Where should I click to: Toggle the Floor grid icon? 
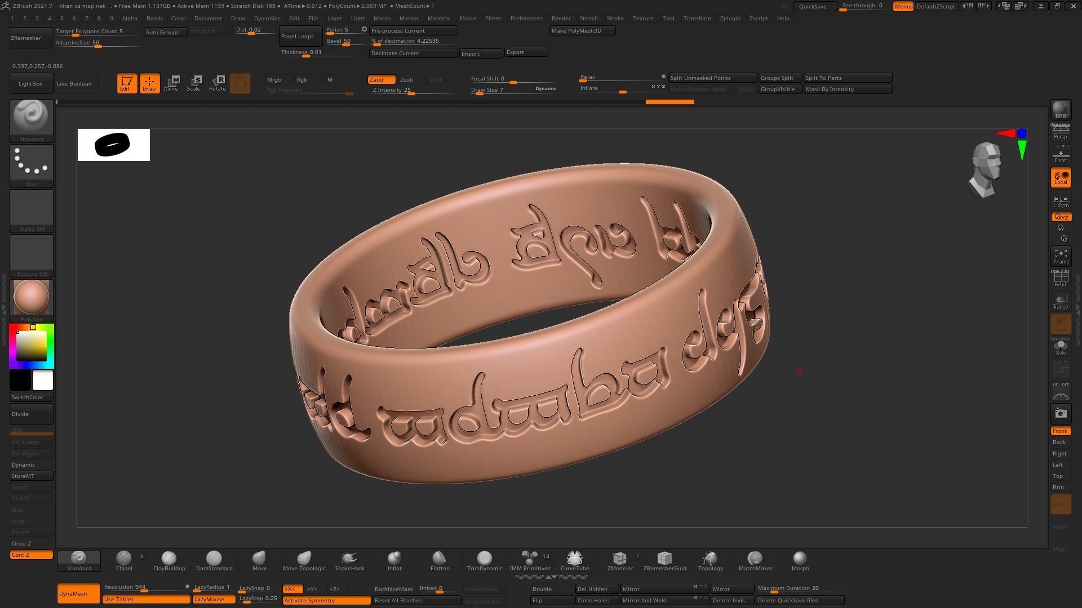1061,155
